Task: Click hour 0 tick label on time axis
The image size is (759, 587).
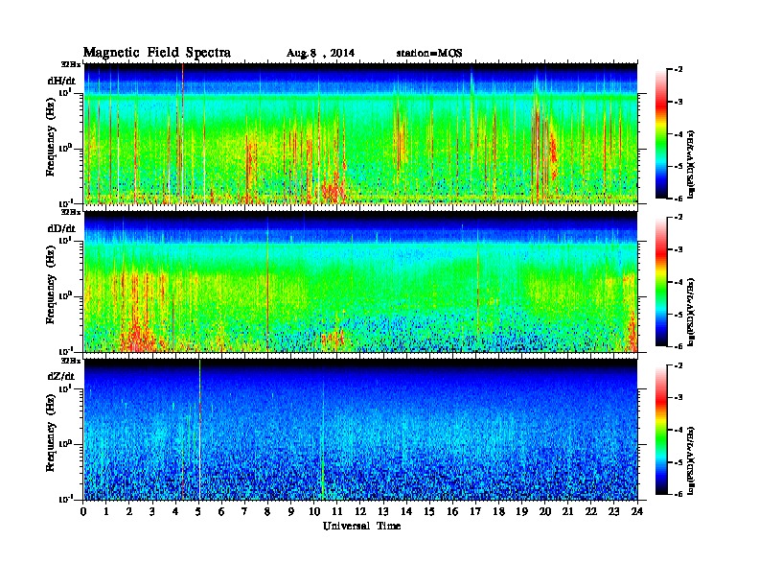Action: tap(83, 512)
